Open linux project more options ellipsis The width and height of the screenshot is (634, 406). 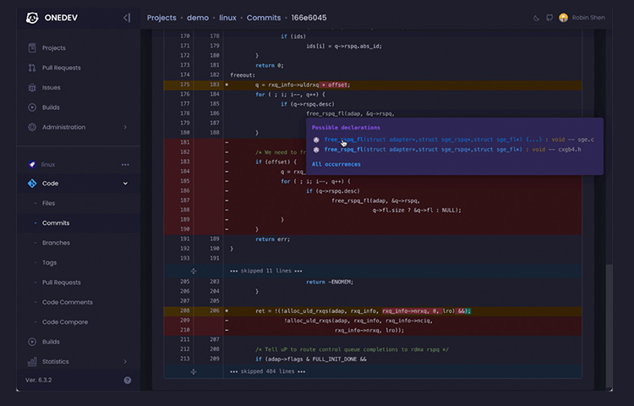(125, 165)
